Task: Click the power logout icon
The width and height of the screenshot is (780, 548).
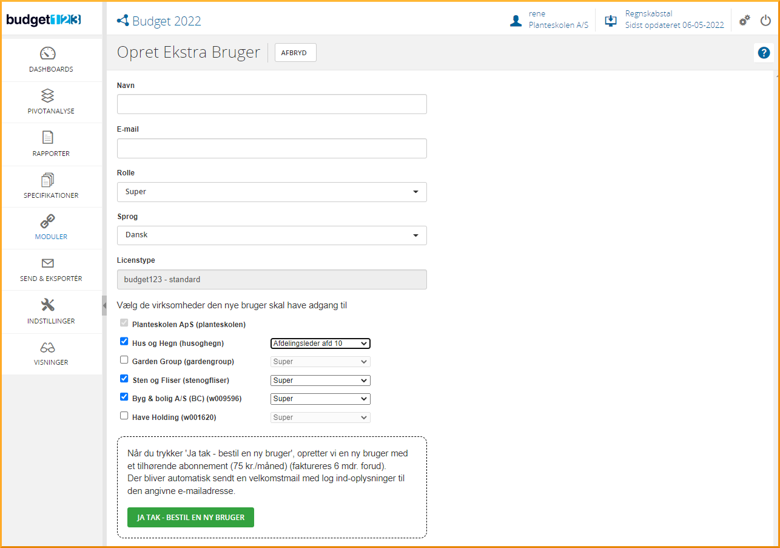Action: pyautogui.click(x=765, y=21)
